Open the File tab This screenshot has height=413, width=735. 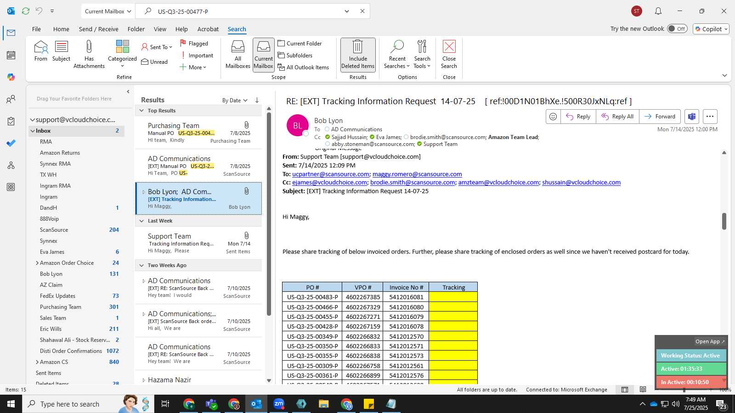[x=36, y=29]
